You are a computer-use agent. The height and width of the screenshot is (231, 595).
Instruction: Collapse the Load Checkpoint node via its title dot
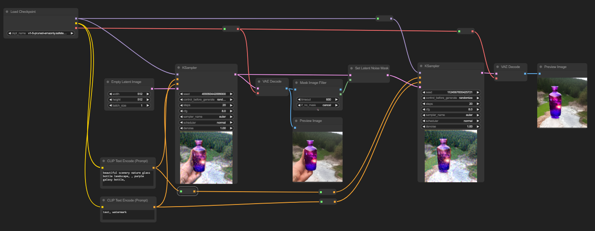(7, 12)
